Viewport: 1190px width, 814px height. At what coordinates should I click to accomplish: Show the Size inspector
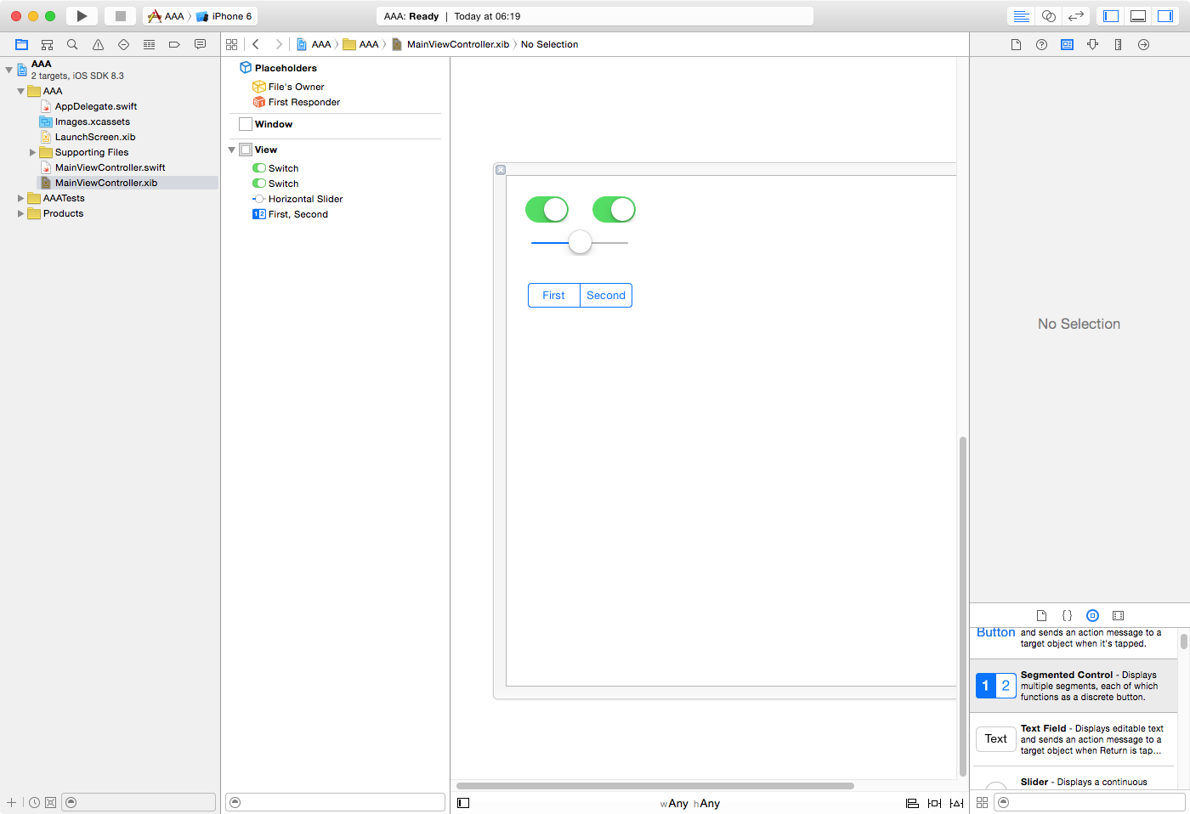pos(1118,44)
